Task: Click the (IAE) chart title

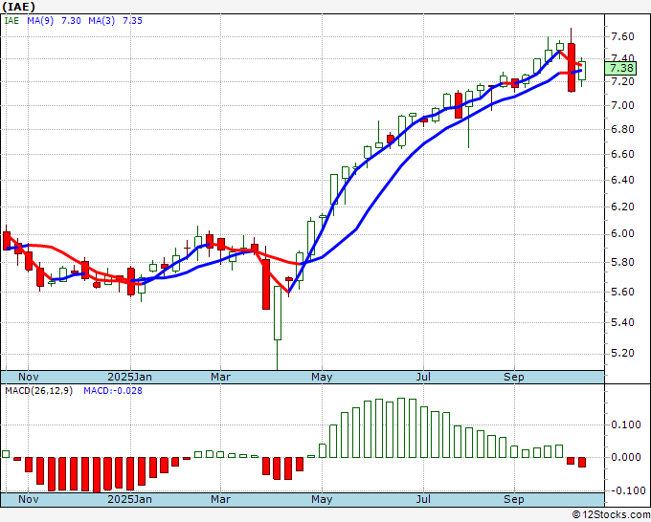Action: point(19,7)
